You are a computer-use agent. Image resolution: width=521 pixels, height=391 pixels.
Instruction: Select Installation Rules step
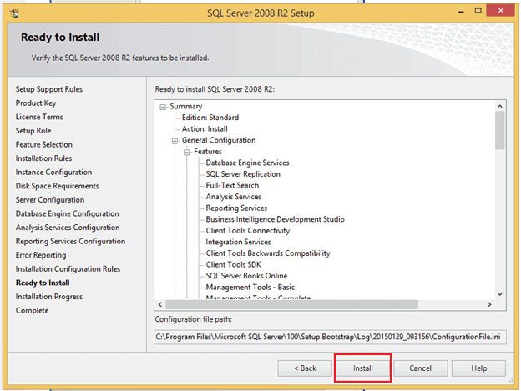pyautogui.click(x=43, y=158)
